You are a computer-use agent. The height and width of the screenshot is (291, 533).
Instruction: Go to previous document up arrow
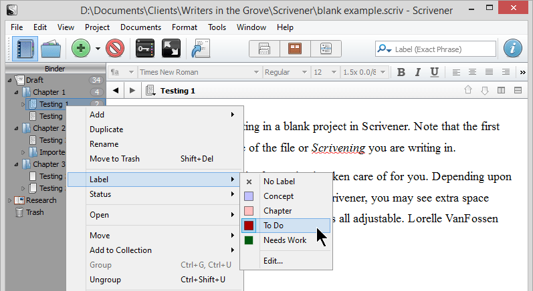pyautogui.click(x=468, y=90)
